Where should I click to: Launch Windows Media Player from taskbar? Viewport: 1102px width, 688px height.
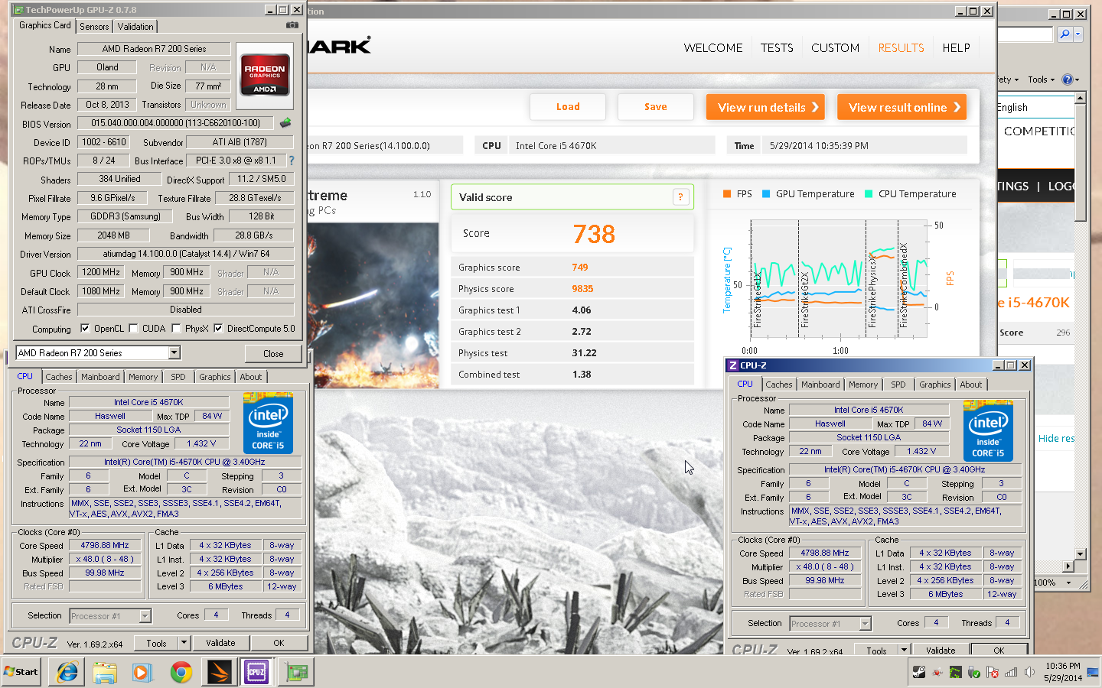click(142, 672)
